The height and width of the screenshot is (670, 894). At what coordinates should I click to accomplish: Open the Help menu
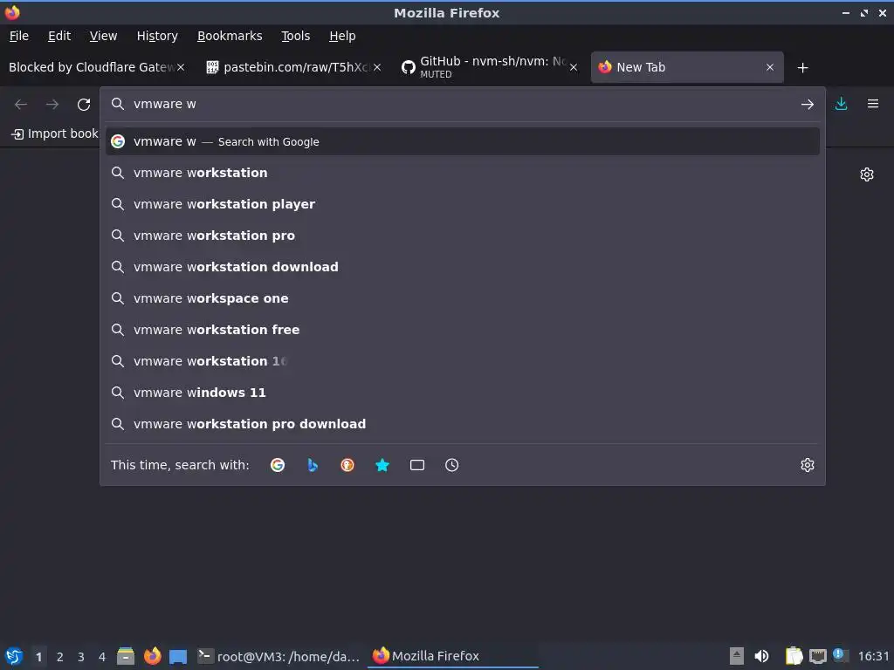(342, 36)
